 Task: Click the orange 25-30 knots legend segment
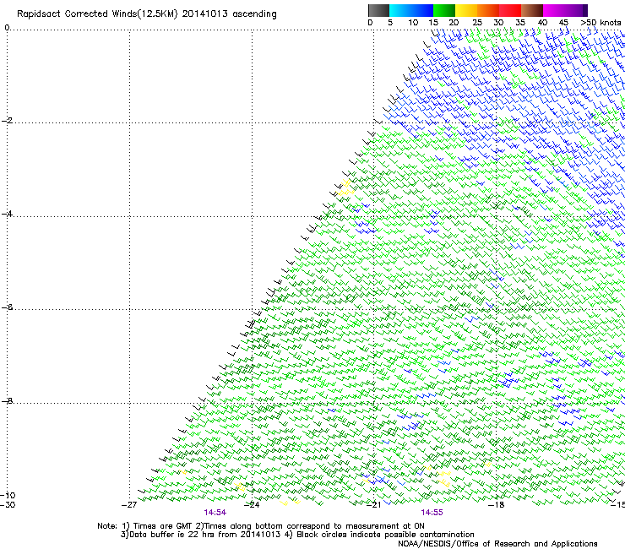tap(488, 10)
